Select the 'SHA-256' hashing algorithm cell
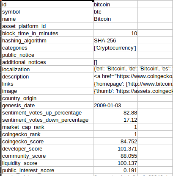 pyautogui.click(x=115, y=41)
